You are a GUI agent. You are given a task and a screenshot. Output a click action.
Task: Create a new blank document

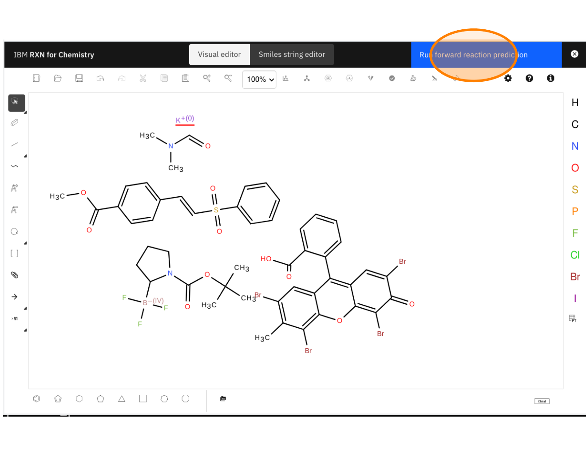pos(36,78)
